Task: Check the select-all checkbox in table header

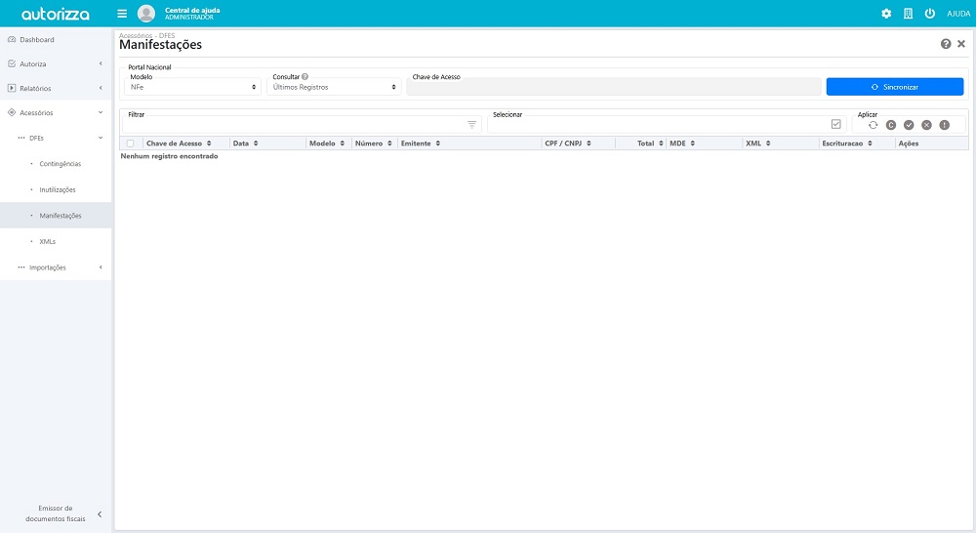Action: click(130, 143)
